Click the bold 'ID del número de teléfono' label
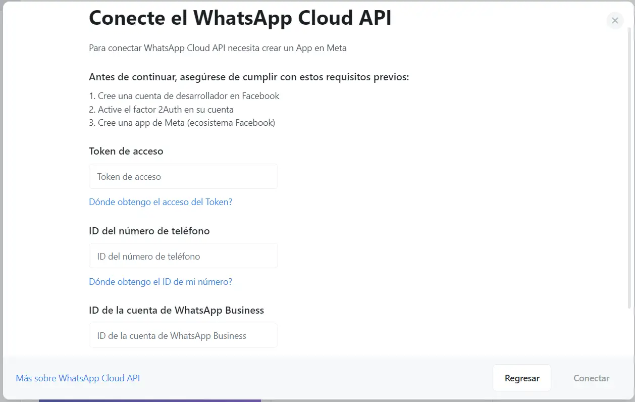Viewport: 635px width, 402px height. point(149,231)
